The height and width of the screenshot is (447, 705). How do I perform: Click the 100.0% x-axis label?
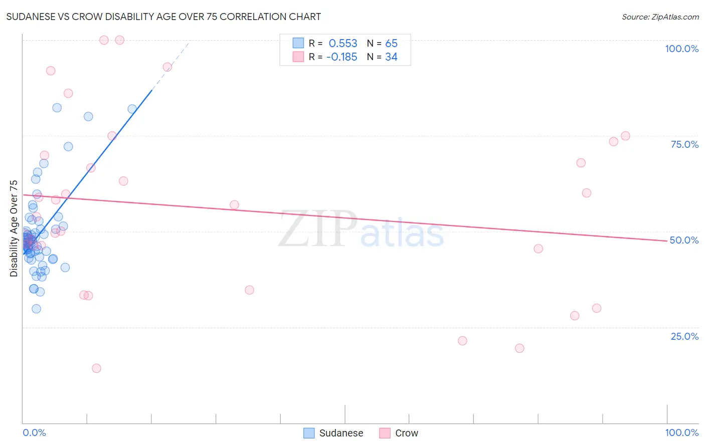[x=681, y=432]
